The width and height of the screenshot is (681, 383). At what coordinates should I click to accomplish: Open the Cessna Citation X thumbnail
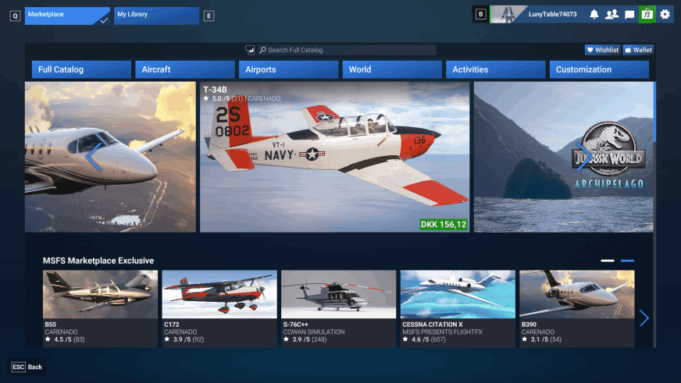[x=458, y=294]
